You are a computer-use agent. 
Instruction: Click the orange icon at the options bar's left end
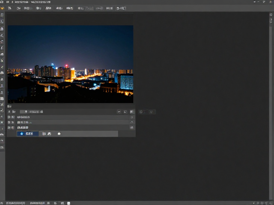2,8
